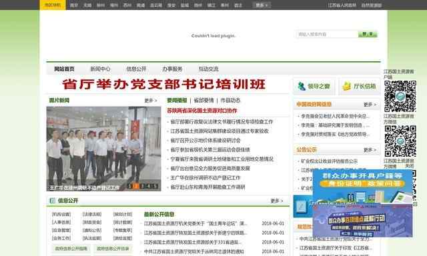Open the 国土青年论坛 notice dated 2018-06-01
Screen dimensions: 427x256
click(195, 223)
